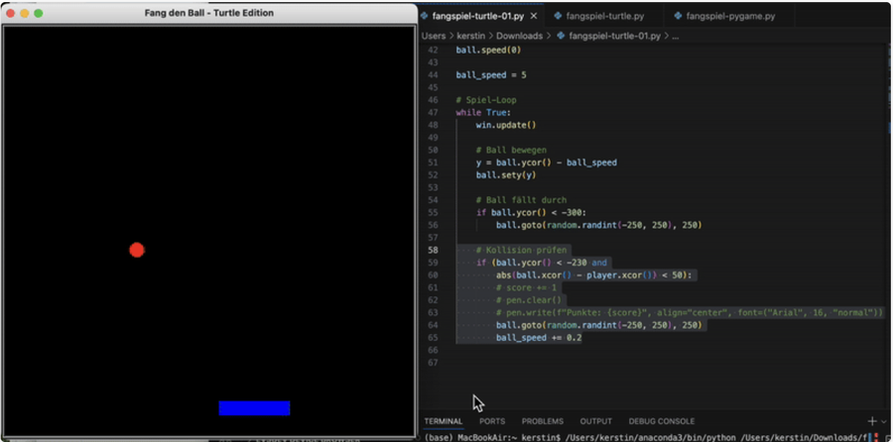Select the Users breadcrumb segment
Screen dimensions: 893x442
(434, 36)
